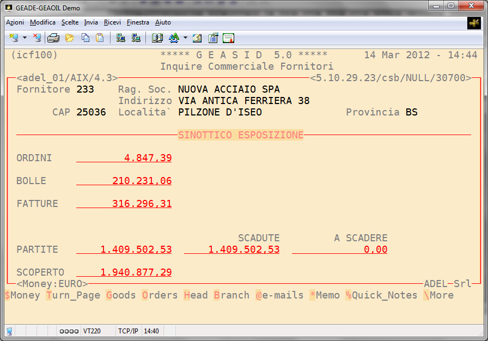This screenshot has height=341, width=488.
Task: Expand the font size dropdown arrow
Action: 185,38
